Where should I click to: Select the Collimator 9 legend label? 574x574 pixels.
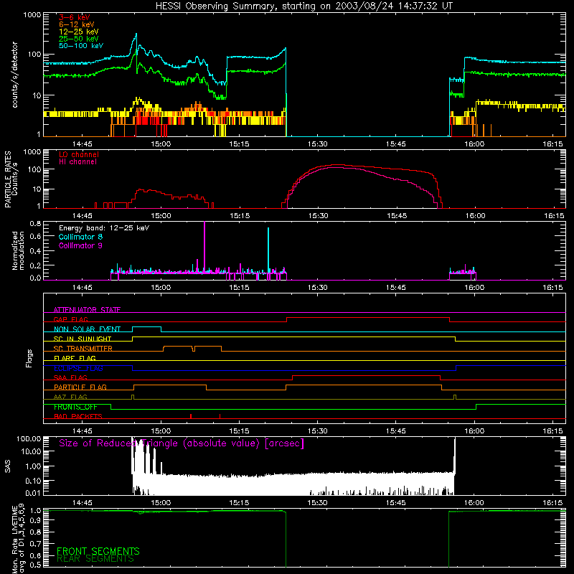[x=80, y=245]
